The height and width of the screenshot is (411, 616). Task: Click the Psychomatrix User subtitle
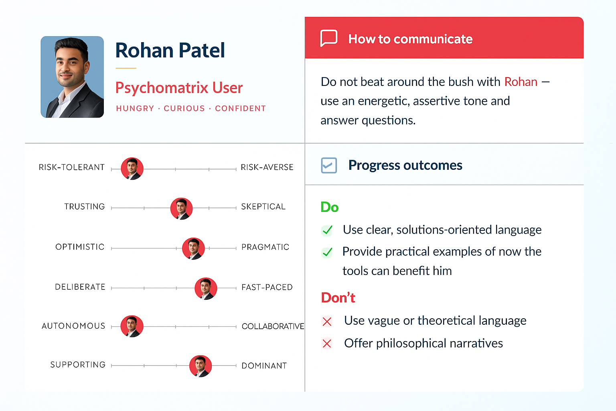pos(179,87)
